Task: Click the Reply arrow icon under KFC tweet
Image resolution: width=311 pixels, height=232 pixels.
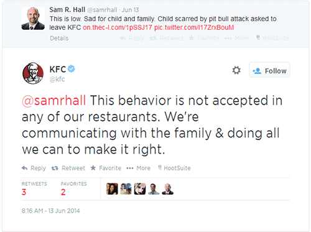Action: point(24,168)
